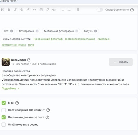
Task: Remove the Кот tag
Action: click(12, 31)
